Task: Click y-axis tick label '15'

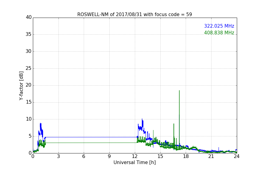Action: [x=29, y=102]
